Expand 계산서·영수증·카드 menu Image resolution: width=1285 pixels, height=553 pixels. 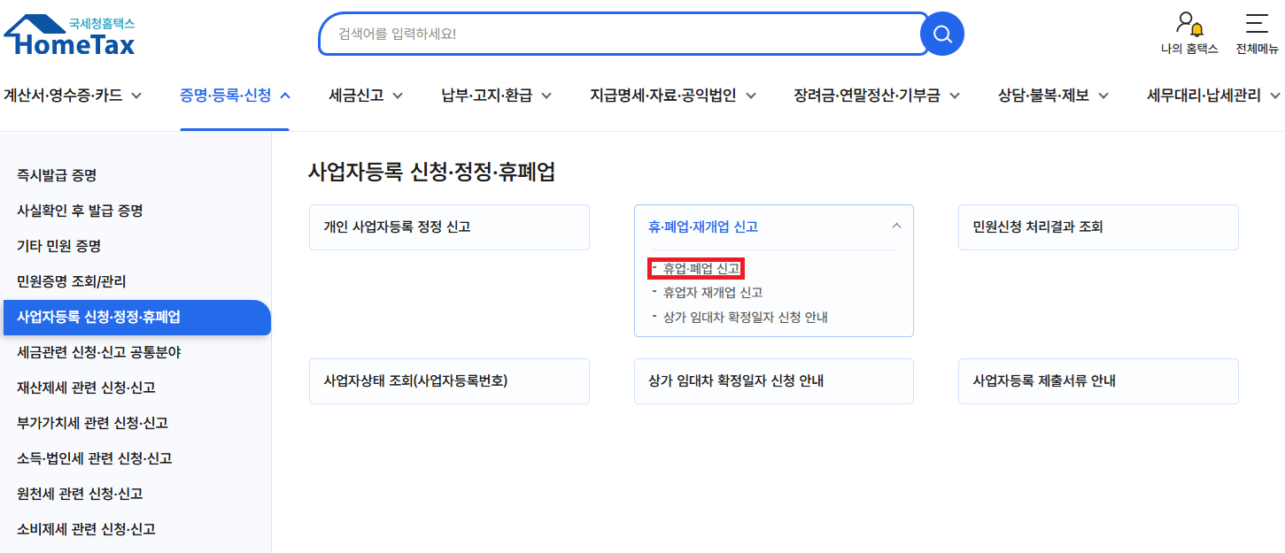pos(73,96)
